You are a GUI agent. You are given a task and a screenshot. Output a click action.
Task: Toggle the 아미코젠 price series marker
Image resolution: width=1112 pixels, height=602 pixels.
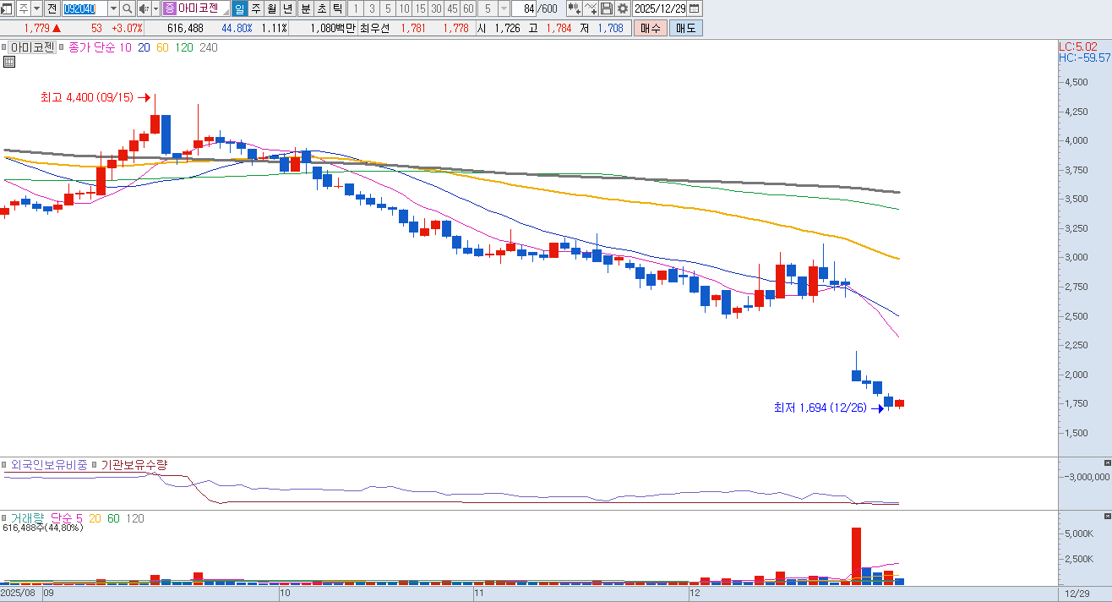tap(4, 47)
